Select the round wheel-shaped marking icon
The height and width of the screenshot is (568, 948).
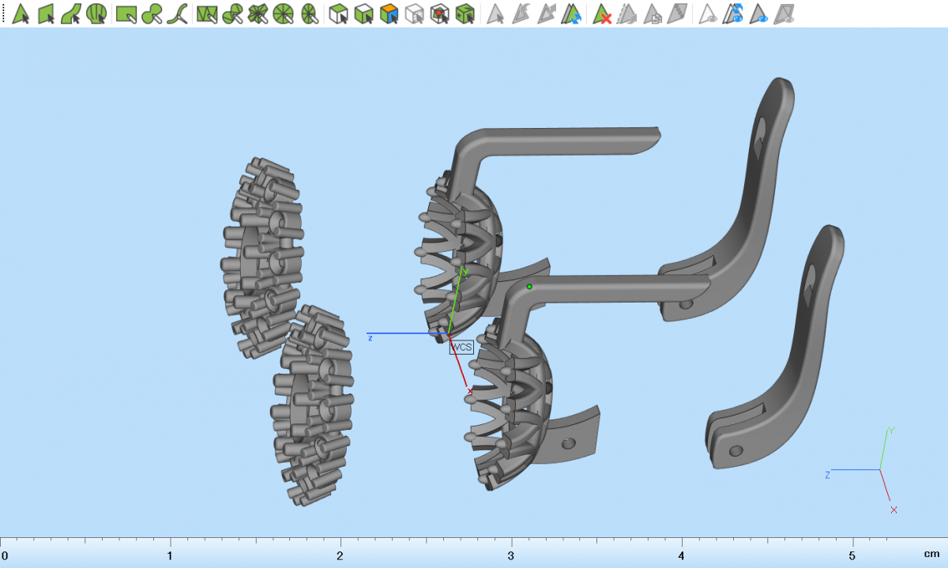click(x=284, y=13)
